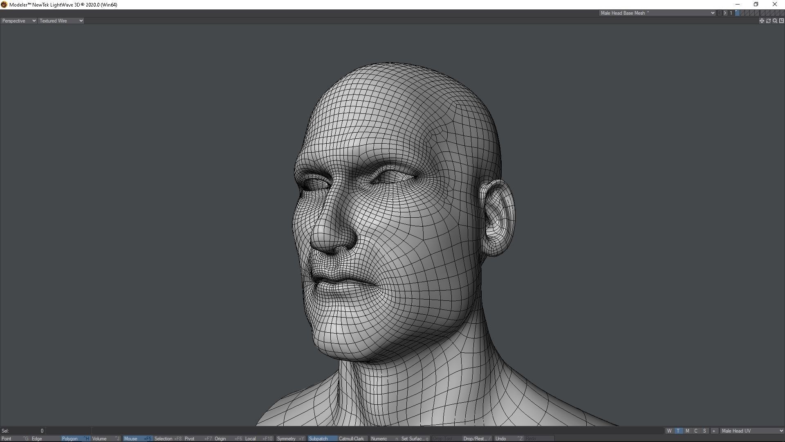Switch to Edge selection mode
This screenshot has width=785, height=442.
click(45, 439)
